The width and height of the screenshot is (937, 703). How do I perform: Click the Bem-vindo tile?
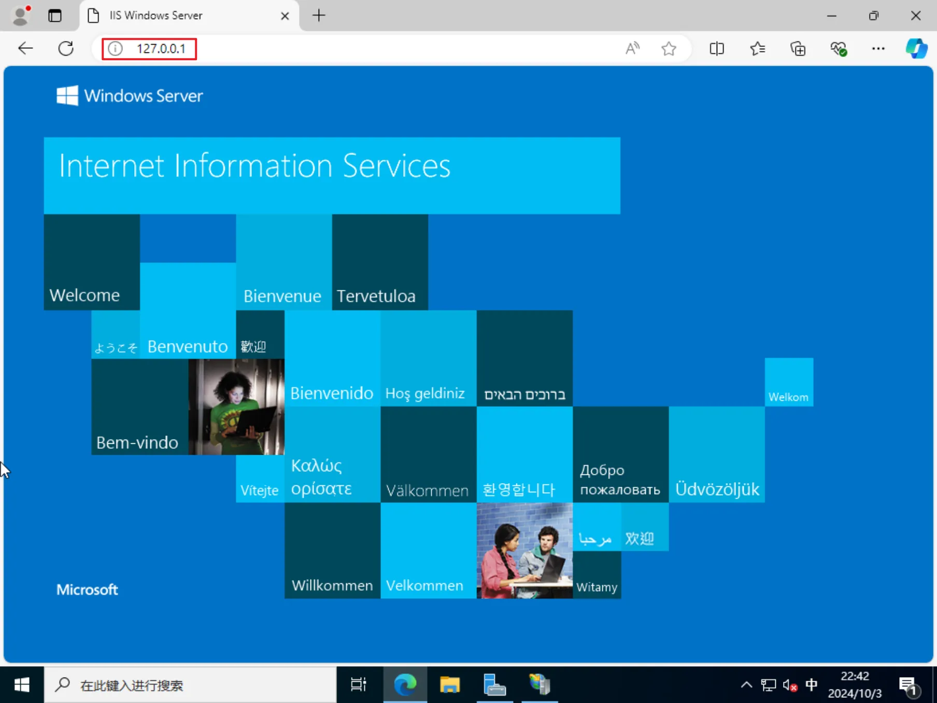[140, 407]
